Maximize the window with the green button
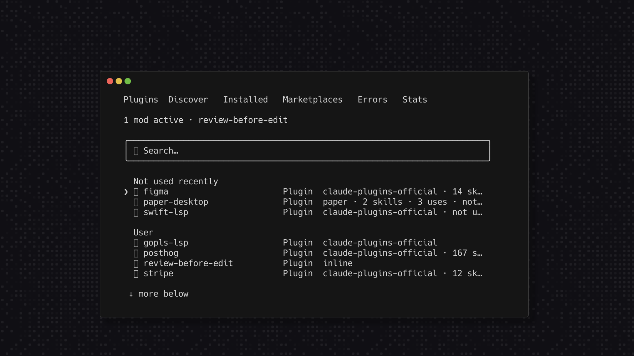This screenshot has height=356, width=634. click(x=128, y=81)
